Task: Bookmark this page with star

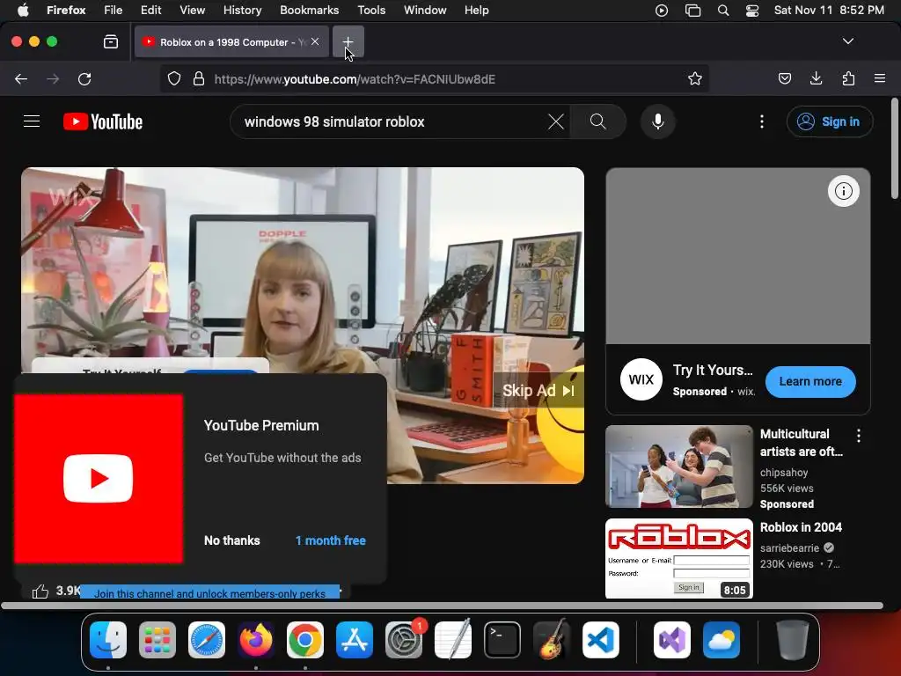Action: tap(695, 78)
